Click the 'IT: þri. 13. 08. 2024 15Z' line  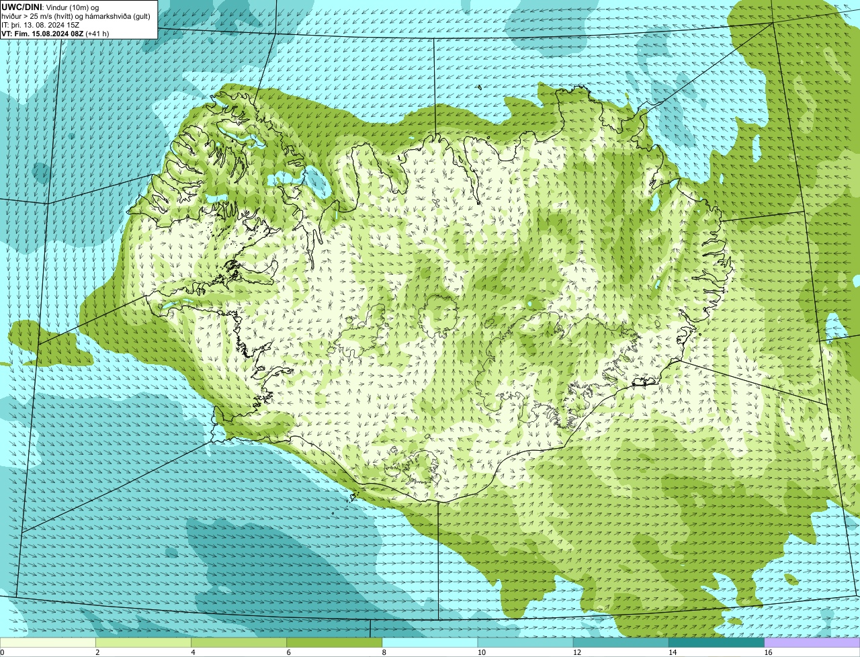point(41,25)
